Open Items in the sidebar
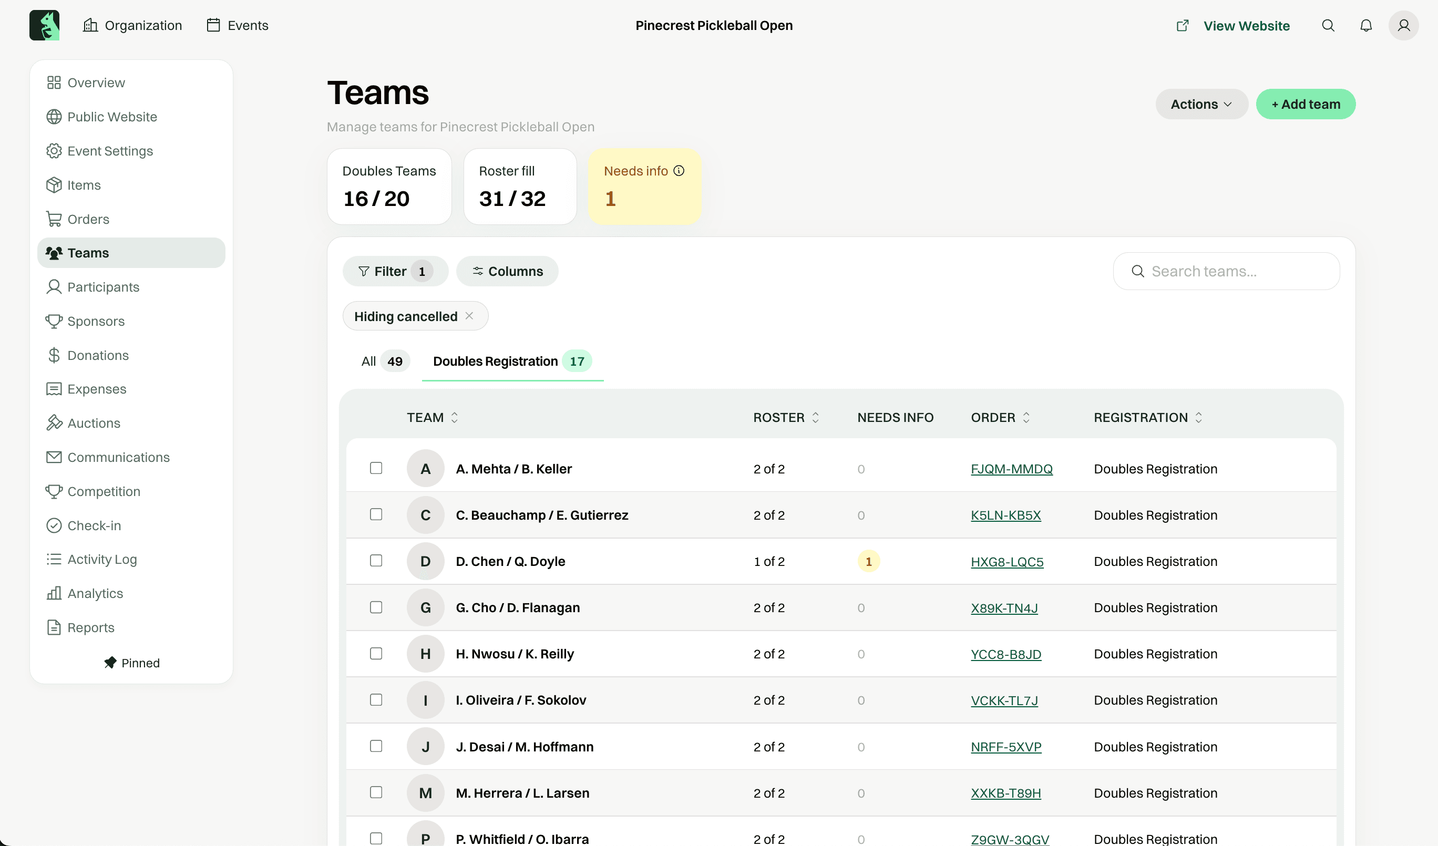This screenshot has height=846, width=1438. click(131, 185)
